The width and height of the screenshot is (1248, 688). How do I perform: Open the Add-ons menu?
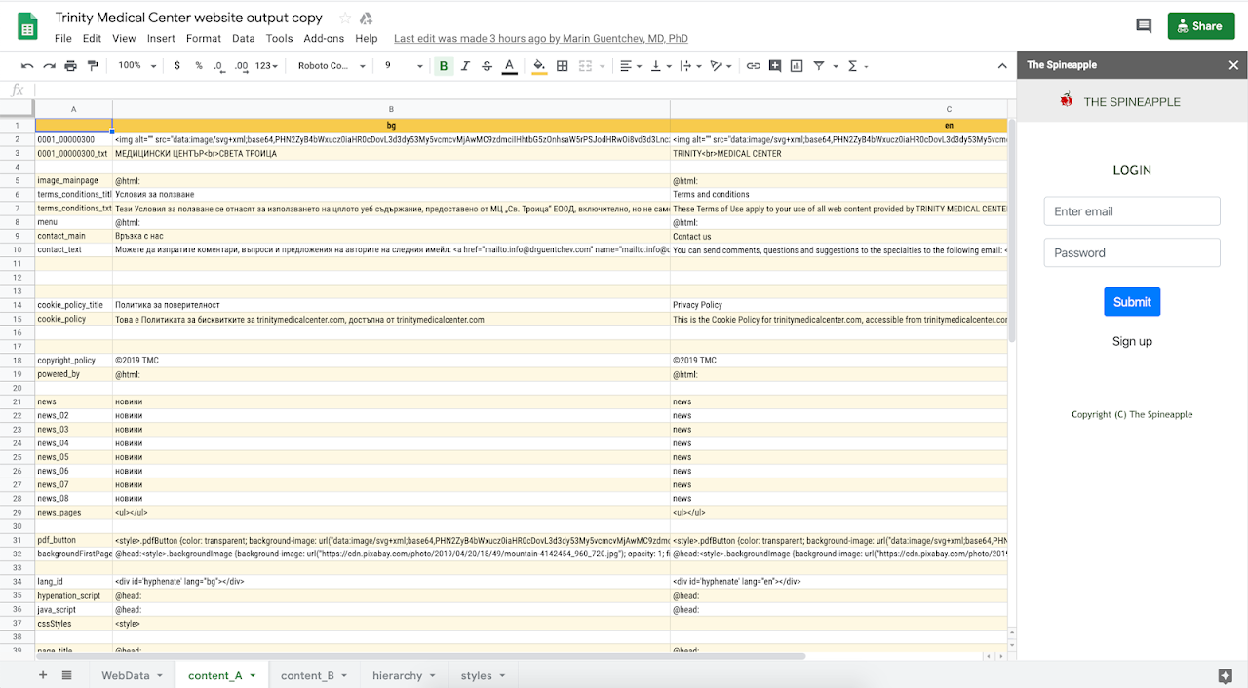[x=324, y=39]
